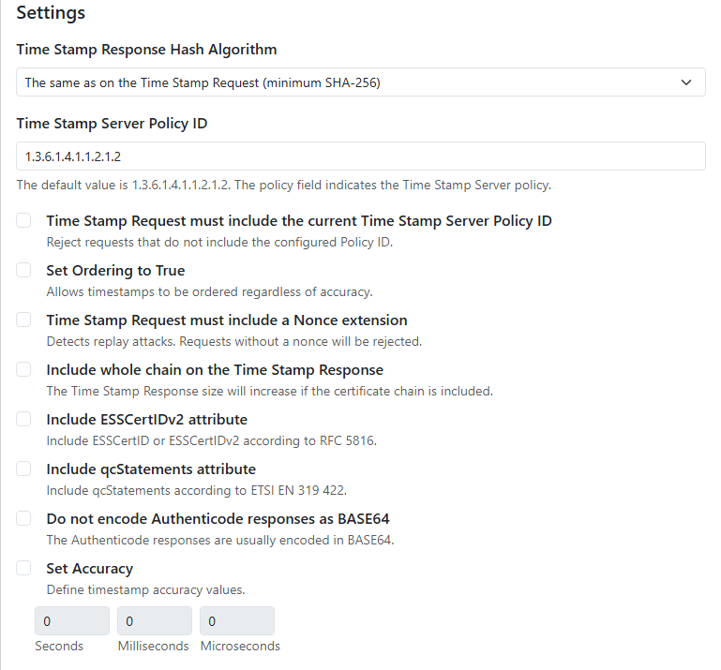Click 'The Time Stamp Response size will increase' text

[269, 391]
